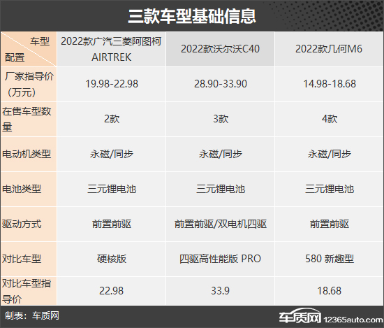
Task: Click the 33.9 price cell
Action: [x=221, y=291]
